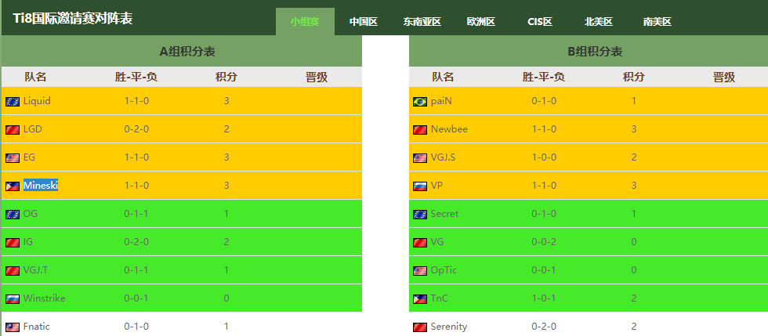Click the Russia flag next to Winstrike

point(13,298)
